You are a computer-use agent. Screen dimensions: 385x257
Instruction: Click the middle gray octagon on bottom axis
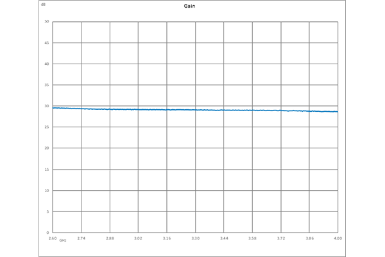coord(195,242)
